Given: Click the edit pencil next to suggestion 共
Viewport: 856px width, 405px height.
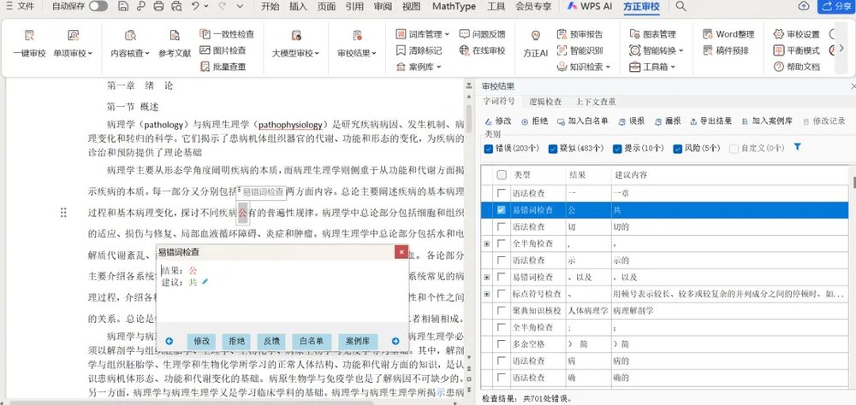Looking at the screenshot, I should click(x=205, y=281).
